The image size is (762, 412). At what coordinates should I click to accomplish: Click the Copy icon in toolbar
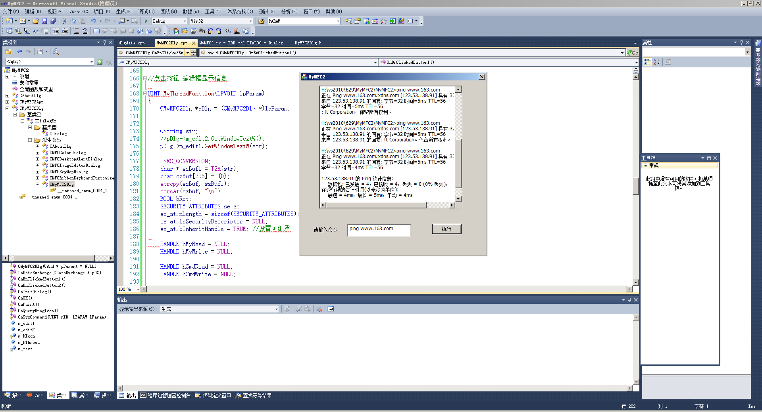[73, 21]
